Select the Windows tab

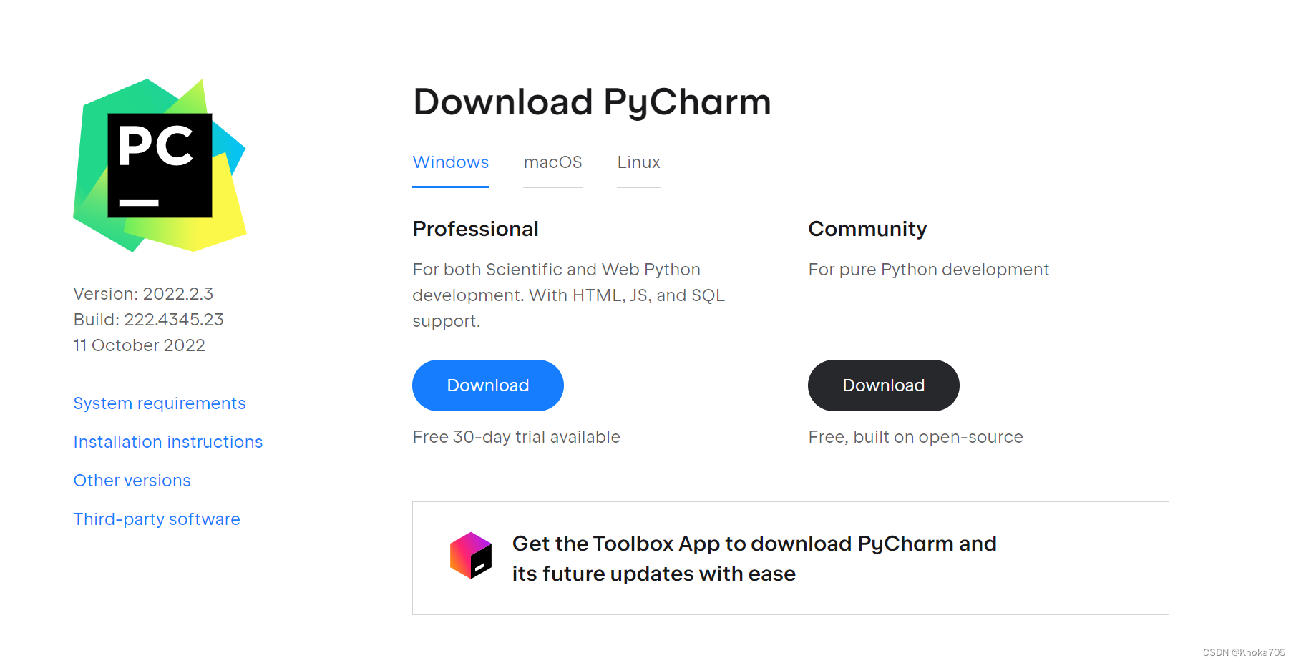pyautogui.click(x=450, y=162)
